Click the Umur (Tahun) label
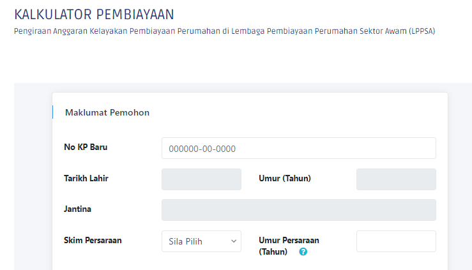Screen dimensions: 472x270 tap(285, 179)
